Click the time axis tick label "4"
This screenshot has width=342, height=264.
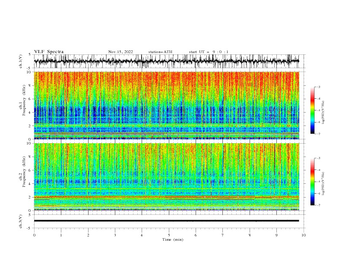click(142, 235)
